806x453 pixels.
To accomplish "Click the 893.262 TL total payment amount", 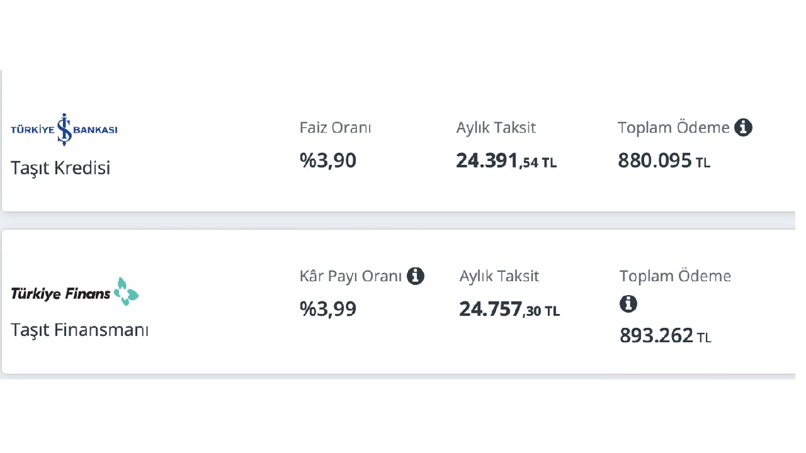I will 666,335.
